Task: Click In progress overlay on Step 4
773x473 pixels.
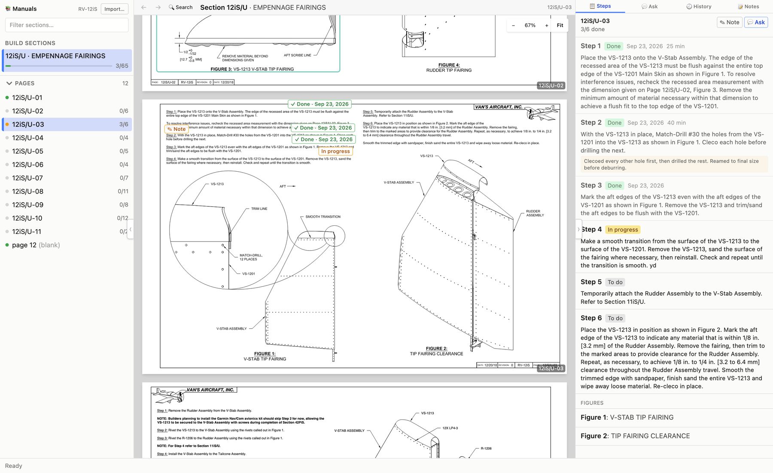Action: click(335, 151)
